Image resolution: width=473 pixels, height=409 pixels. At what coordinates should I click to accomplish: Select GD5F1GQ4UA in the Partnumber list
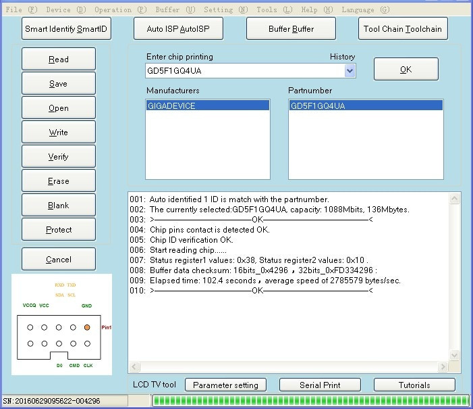pyautogui.click(x=366, y=105)
